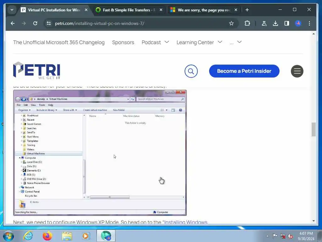Open Chrome Labs flask icon
Screen dimensions: 322x242
[x=264, y=23]
